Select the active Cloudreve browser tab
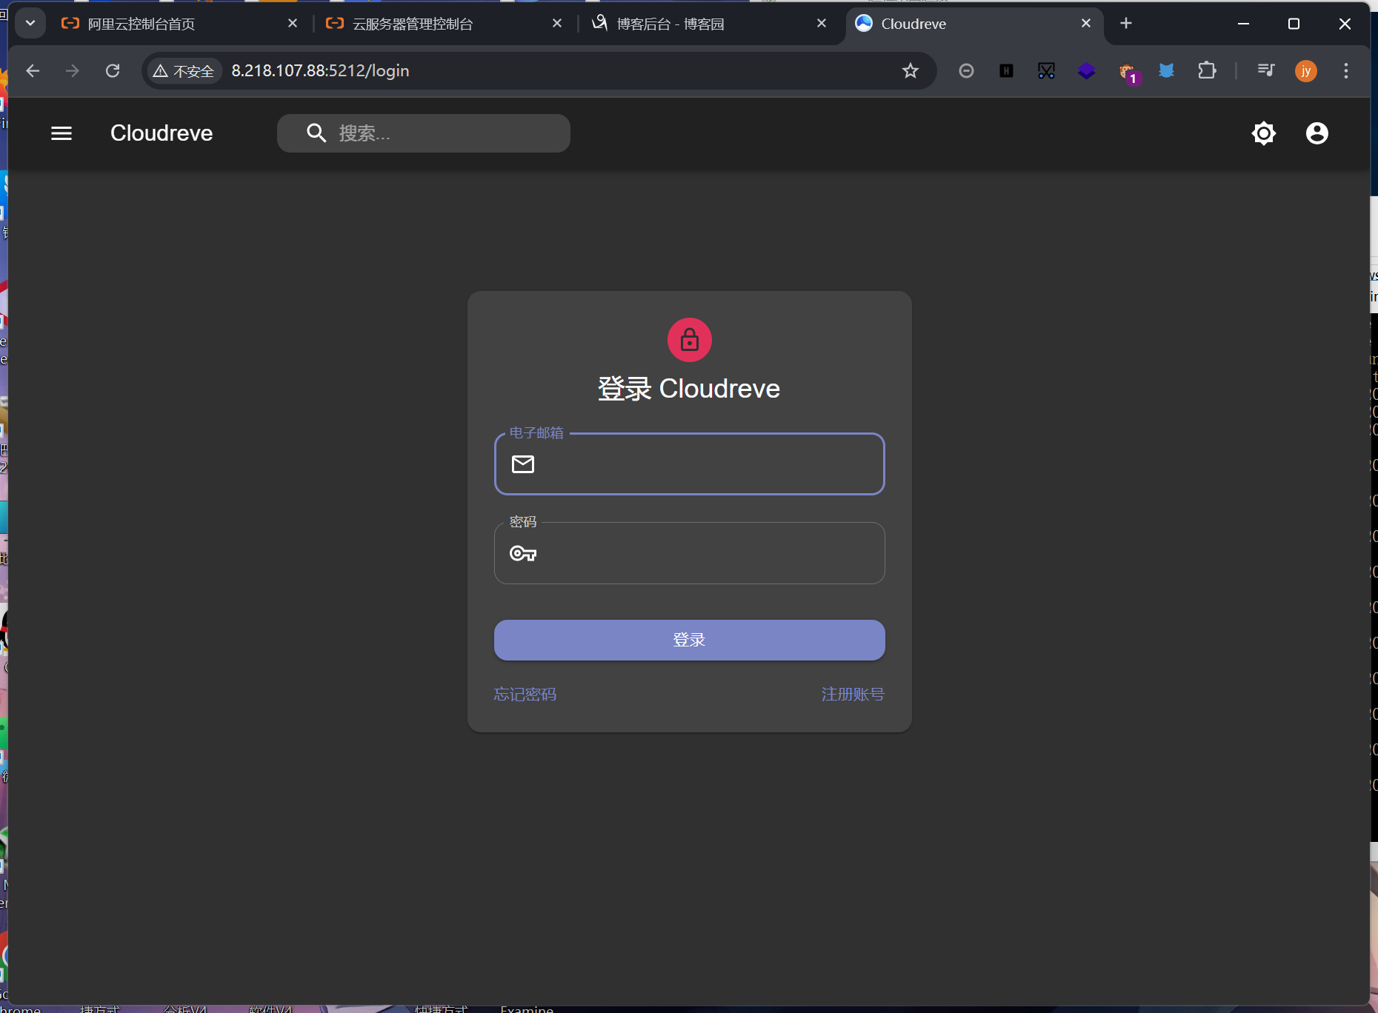Image resolution: width=1378 pixels, height=1013 pixels. (973, 24)
